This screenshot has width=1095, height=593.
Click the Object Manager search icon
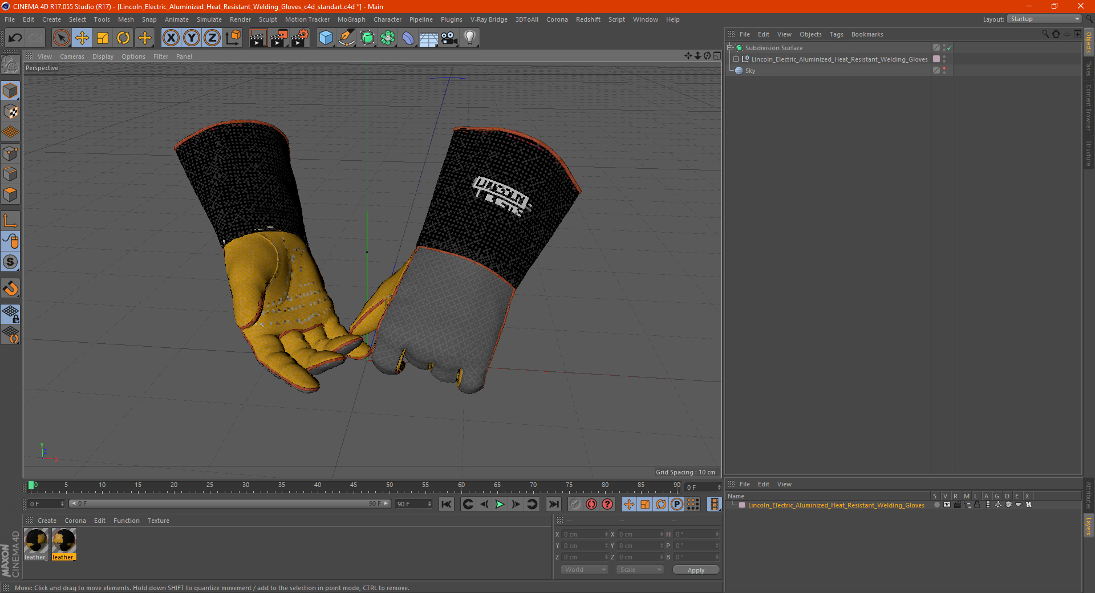pos(1045,34)
